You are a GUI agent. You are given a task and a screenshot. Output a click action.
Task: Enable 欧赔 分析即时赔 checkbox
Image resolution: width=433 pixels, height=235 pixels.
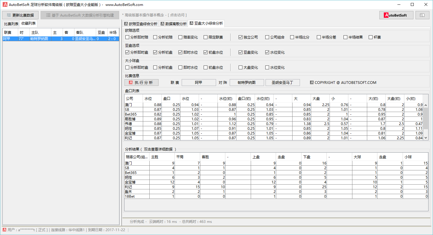(137, 37)
